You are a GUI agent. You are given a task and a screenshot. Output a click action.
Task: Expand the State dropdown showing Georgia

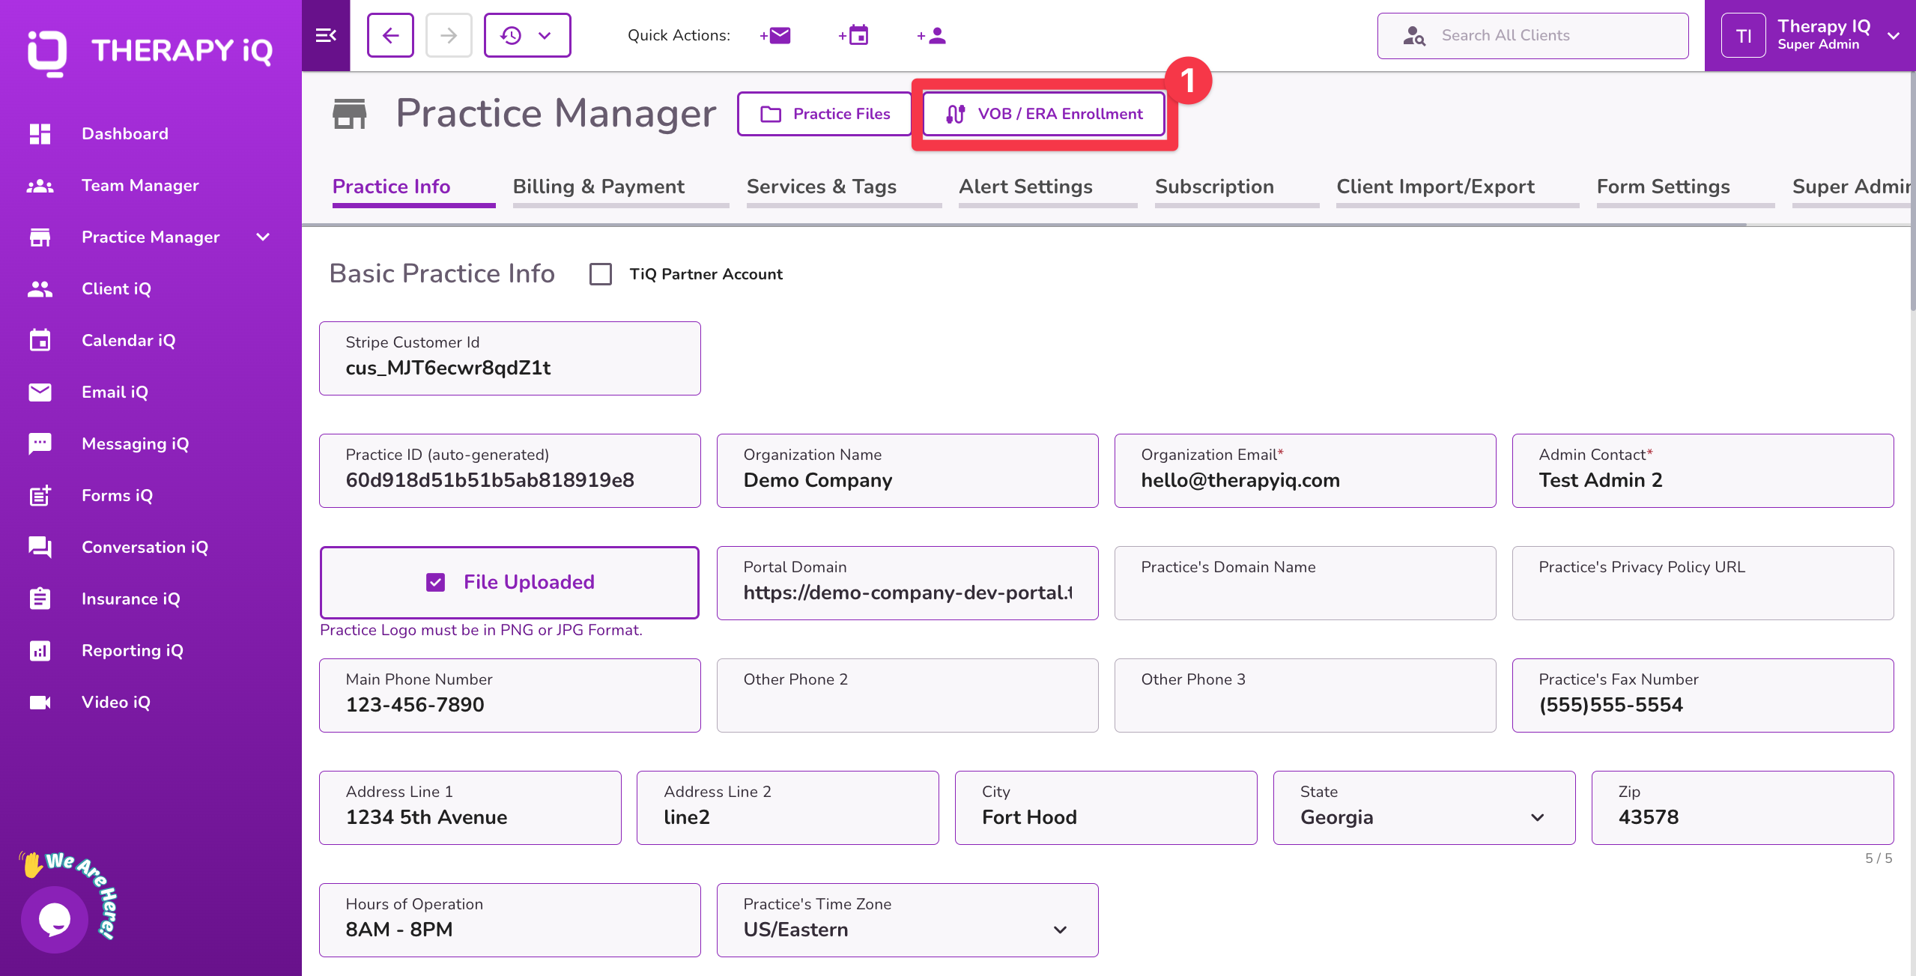click(x=1537, y=817)
